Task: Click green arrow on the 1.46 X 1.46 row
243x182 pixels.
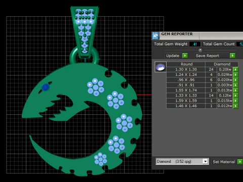Action: [x=235, y=106]
